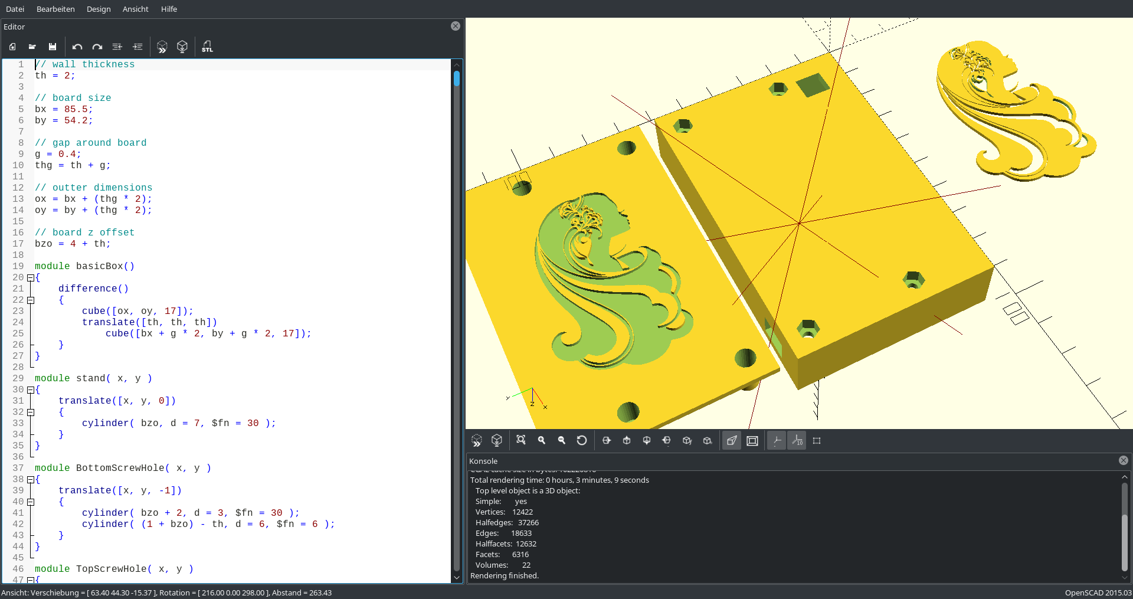This screenshot has width=1133, height=599.
Task: Enable Orthogonal projection
Action: (752, 440)
